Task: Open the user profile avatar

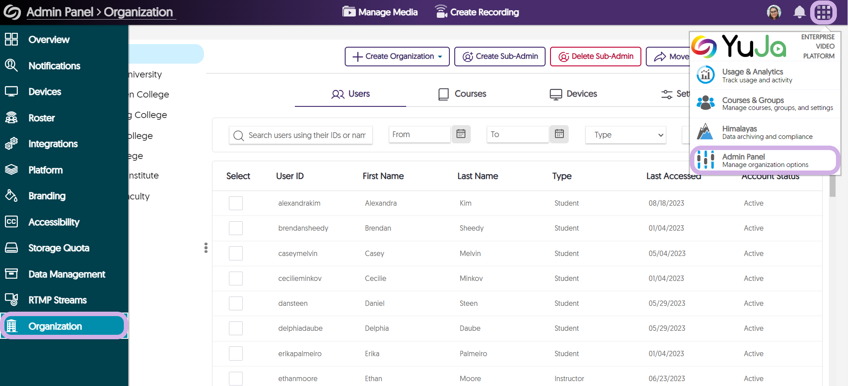Action: tap(774, 12)
